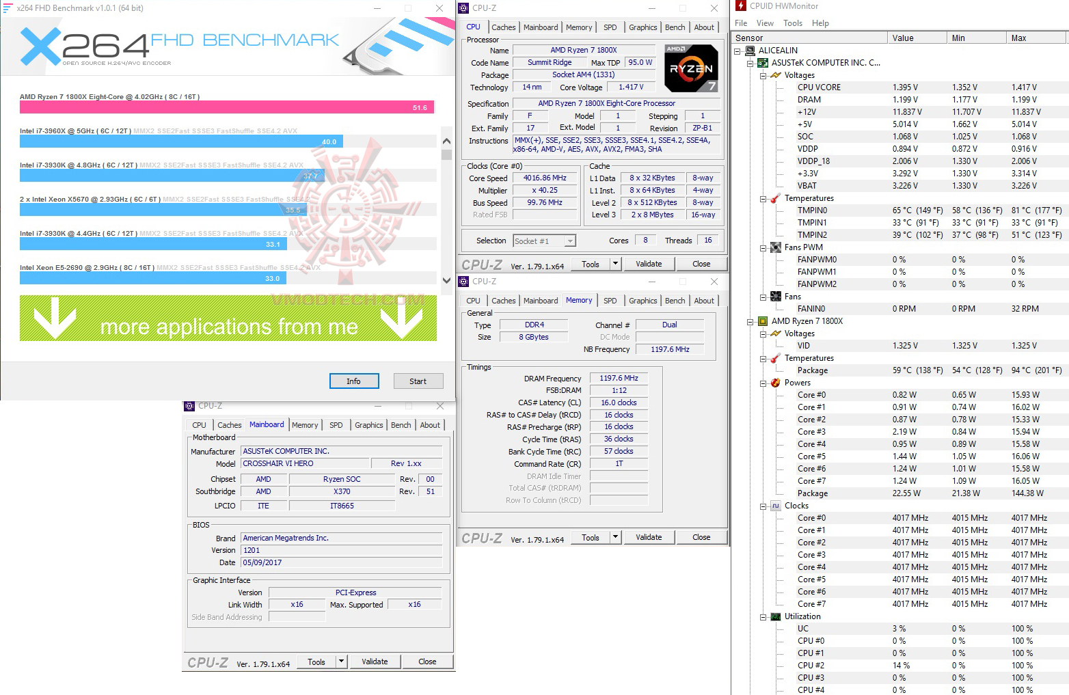The image size is (1069, 695).
Task: Collapse the Utilization group
Action: click(763, 617)
